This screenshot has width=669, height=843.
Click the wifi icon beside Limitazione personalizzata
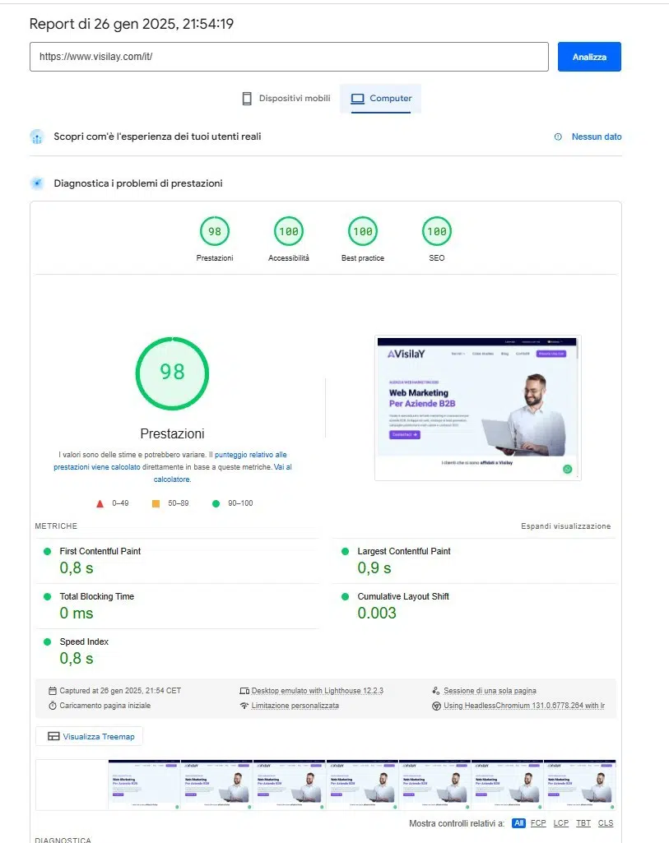pos(244,706)
